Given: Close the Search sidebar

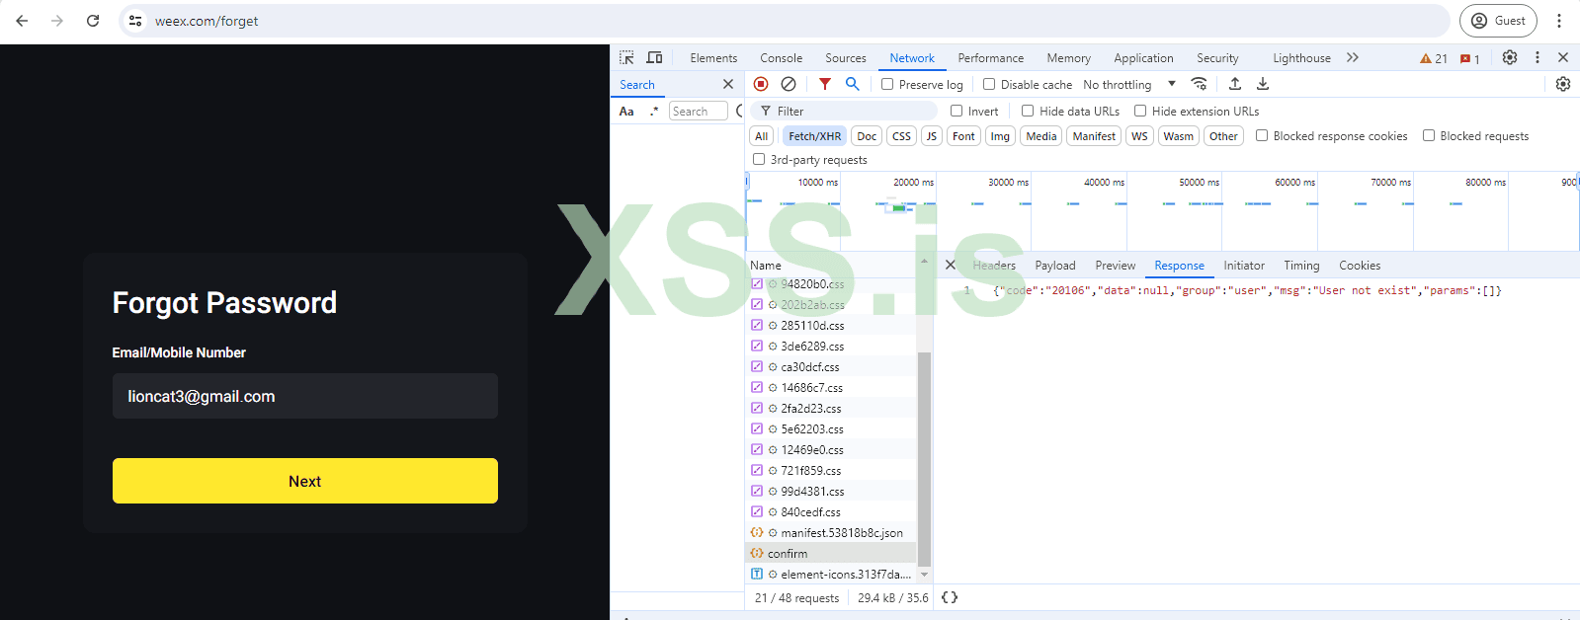Looking at the screenshot, I should (x=728, y=84).
